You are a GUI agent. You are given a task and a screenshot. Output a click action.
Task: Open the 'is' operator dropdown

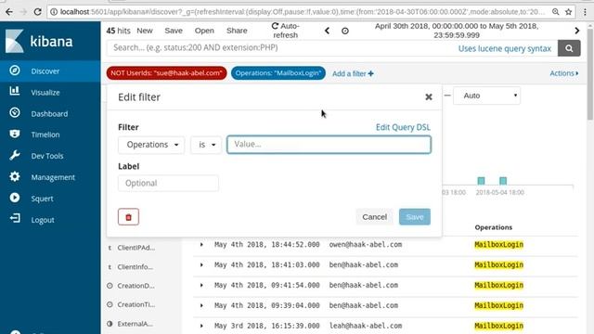206,145
